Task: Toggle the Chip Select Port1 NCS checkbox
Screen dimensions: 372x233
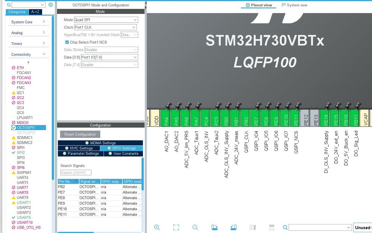Action: coord(67,42)
